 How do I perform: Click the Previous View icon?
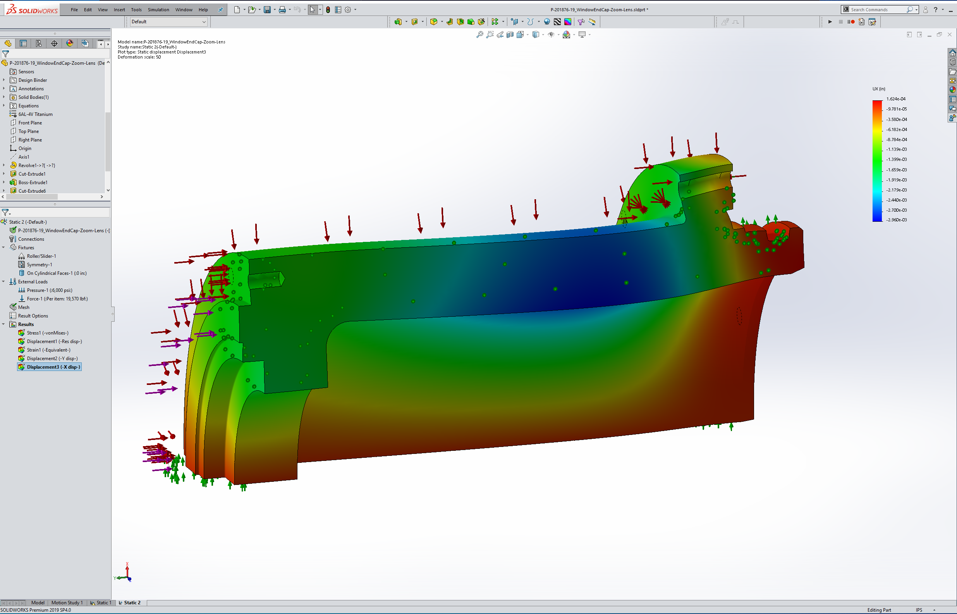click(x=500, y=34)
